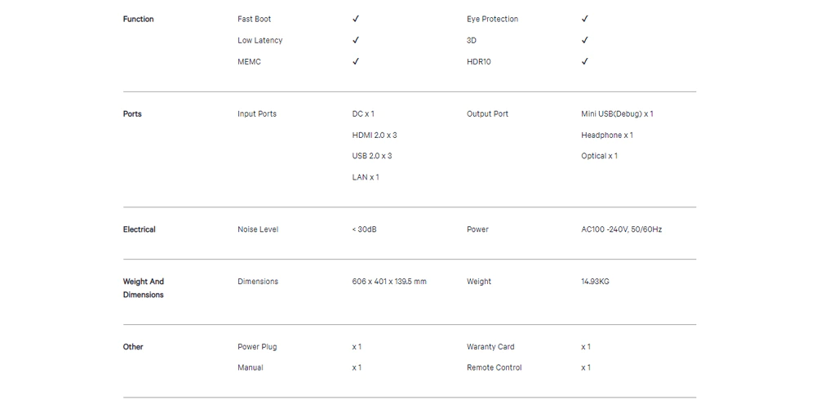Click the Other section heading
This screenshot has width=816, height=400.
(133, 347)
